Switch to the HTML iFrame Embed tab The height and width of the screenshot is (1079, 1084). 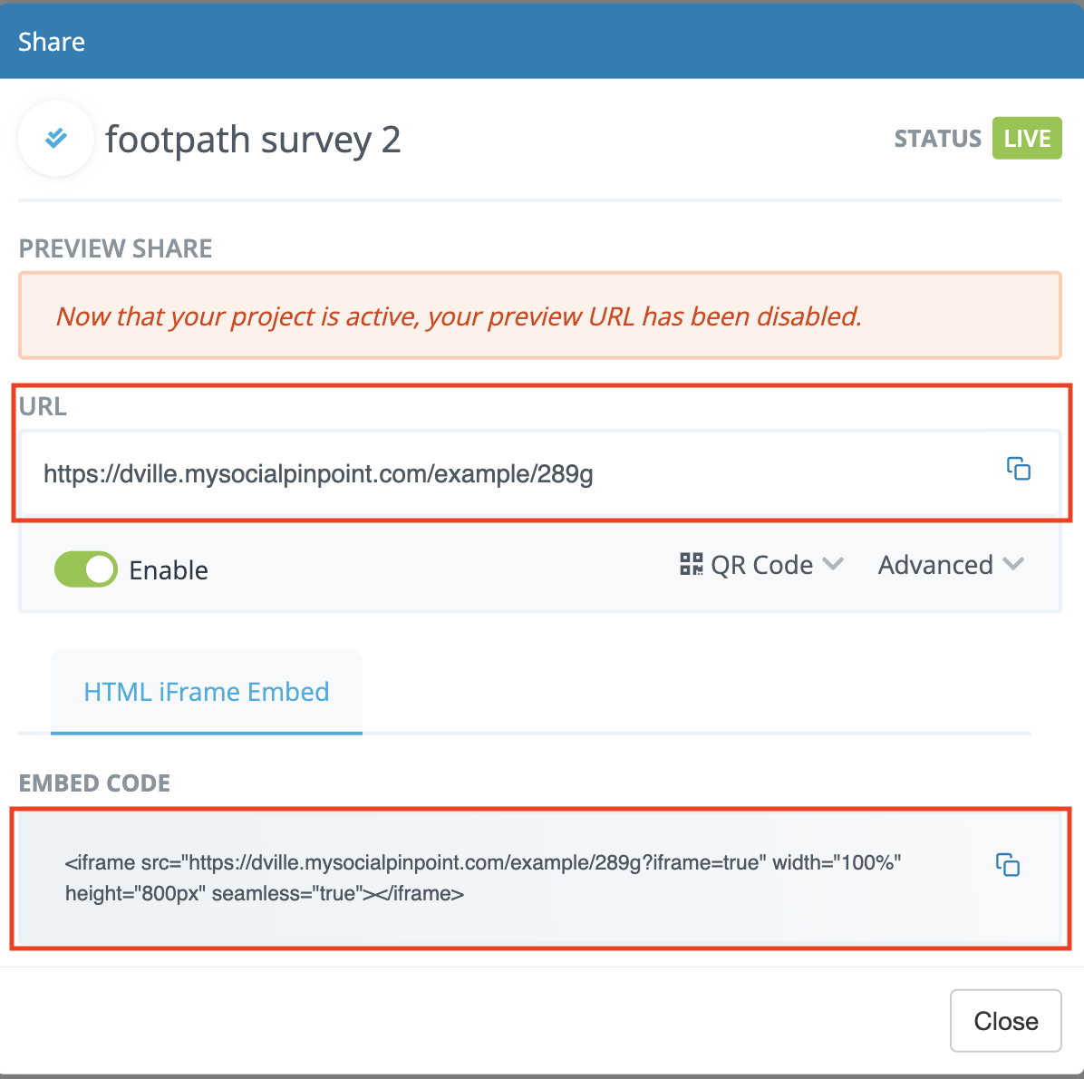[207, 692]
